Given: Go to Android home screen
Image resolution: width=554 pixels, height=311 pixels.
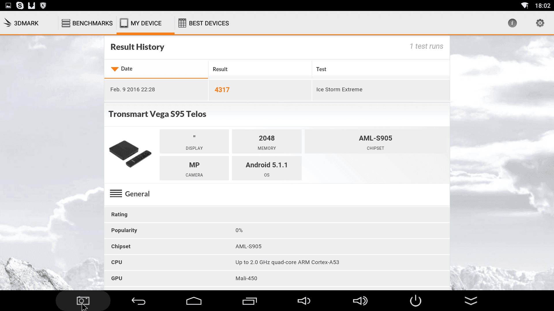Looking at the screenshot, I should (x=194, y=301).
